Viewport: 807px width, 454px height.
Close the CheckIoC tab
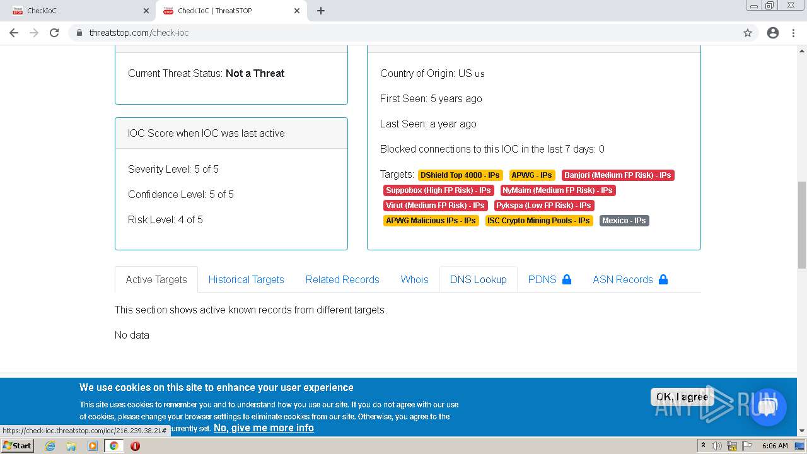tap(146, 11)
